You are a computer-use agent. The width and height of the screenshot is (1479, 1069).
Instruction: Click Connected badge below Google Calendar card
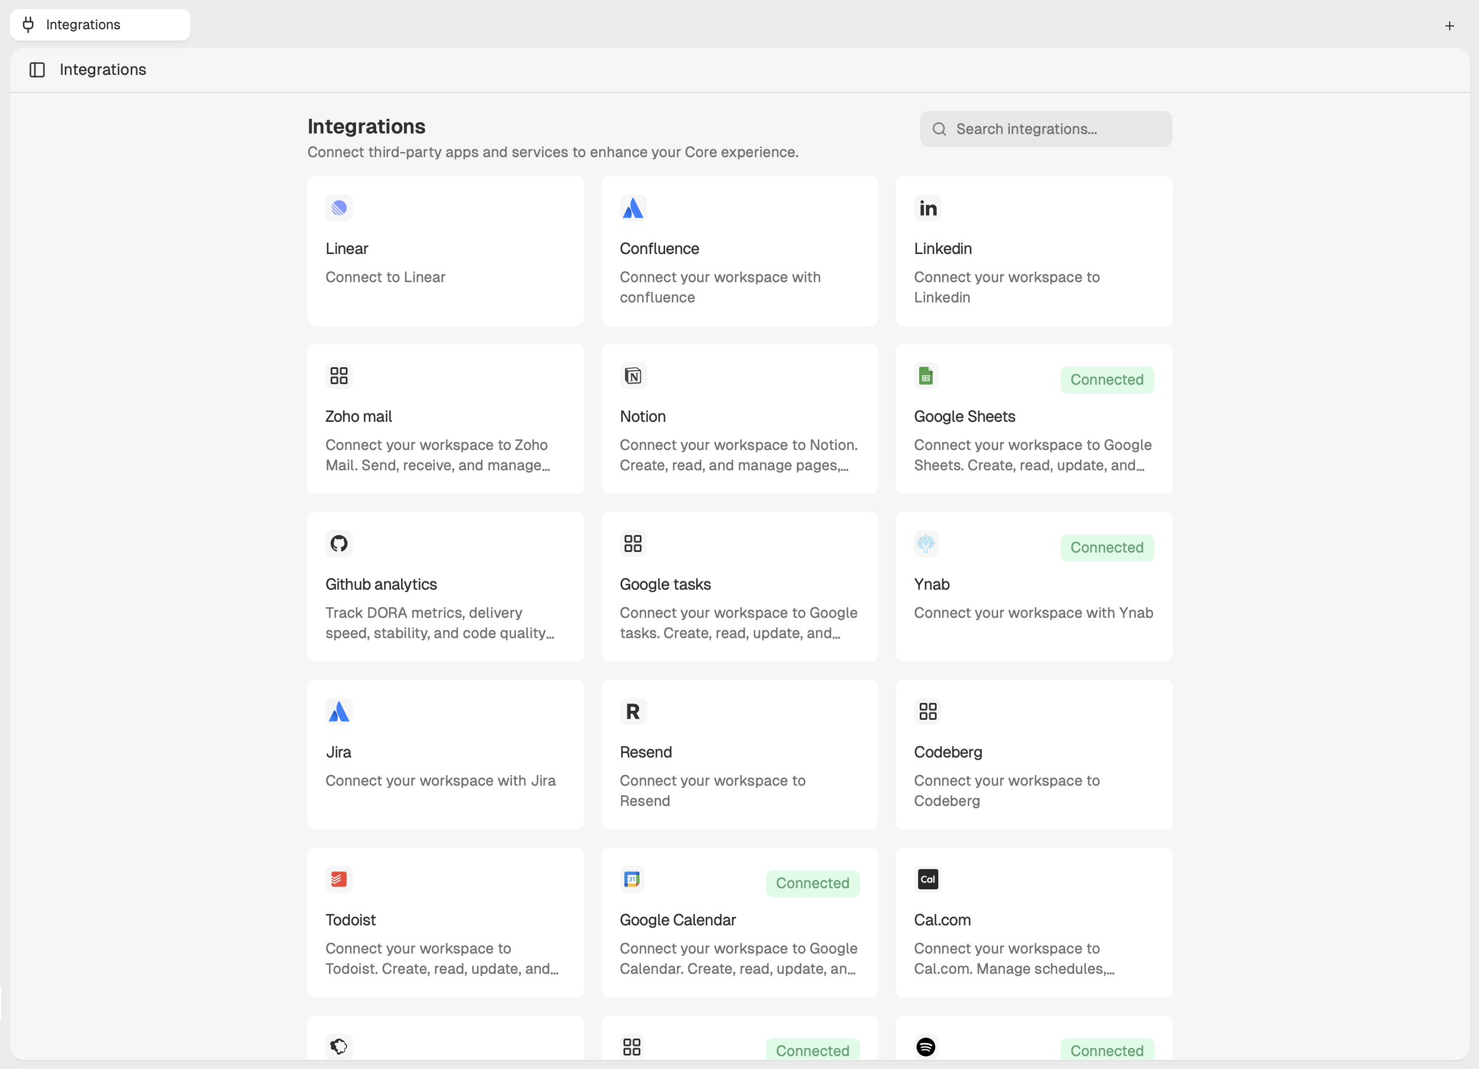point(813,1050)
